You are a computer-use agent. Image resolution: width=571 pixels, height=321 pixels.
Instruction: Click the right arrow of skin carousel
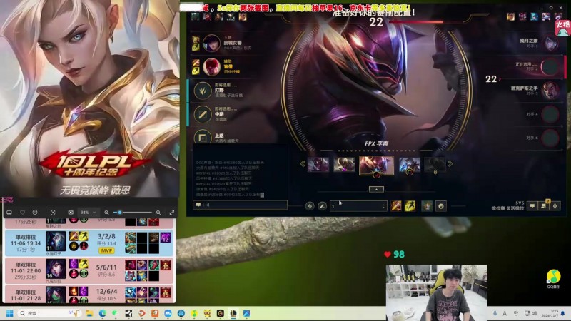[x=450, y=164]
